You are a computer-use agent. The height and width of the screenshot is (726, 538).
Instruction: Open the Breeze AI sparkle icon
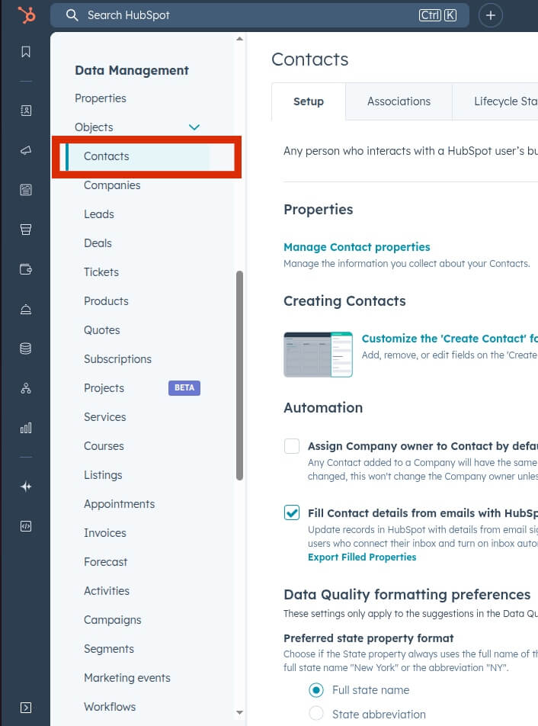pyautogui.click(x=26, y=487)
